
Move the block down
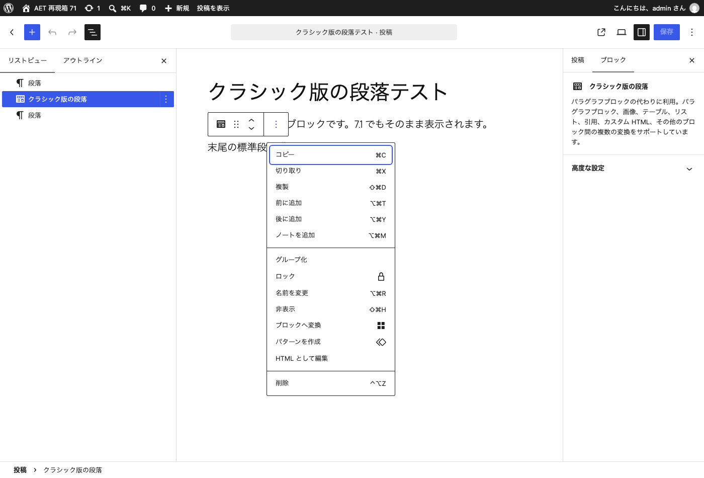(x=251, y=128)
